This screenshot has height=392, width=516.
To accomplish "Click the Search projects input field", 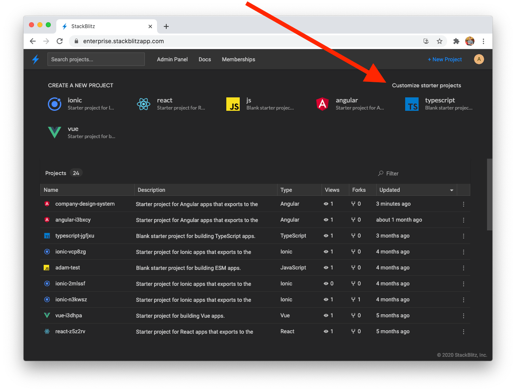I will click(96, 59).
